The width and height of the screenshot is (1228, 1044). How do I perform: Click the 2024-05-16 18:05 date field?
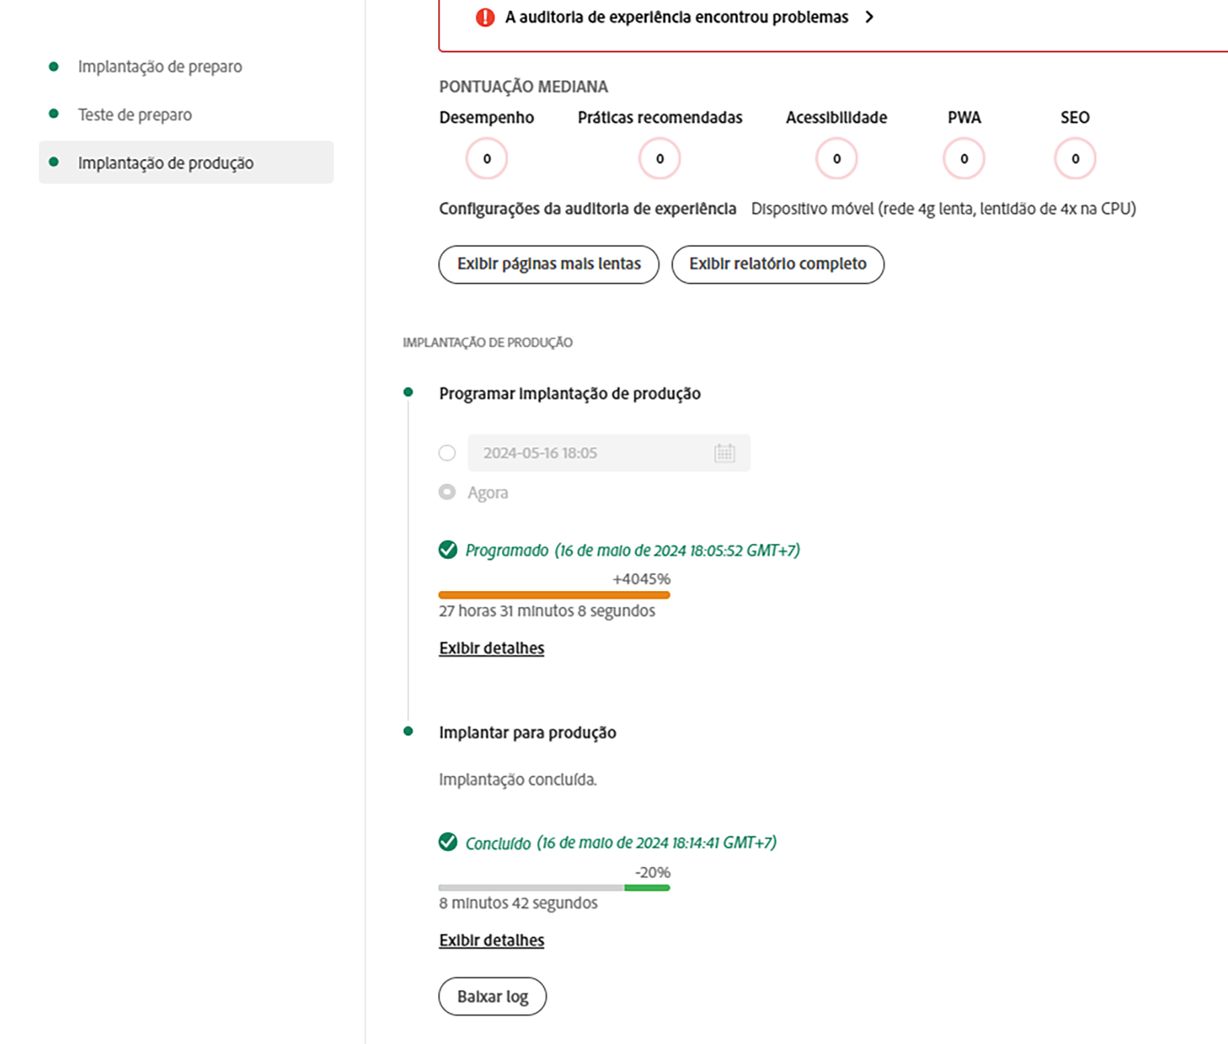609,453
